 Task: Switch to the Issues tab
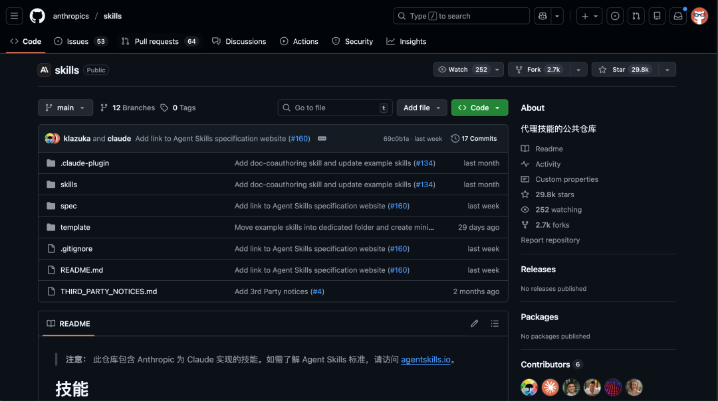(80, 41)
